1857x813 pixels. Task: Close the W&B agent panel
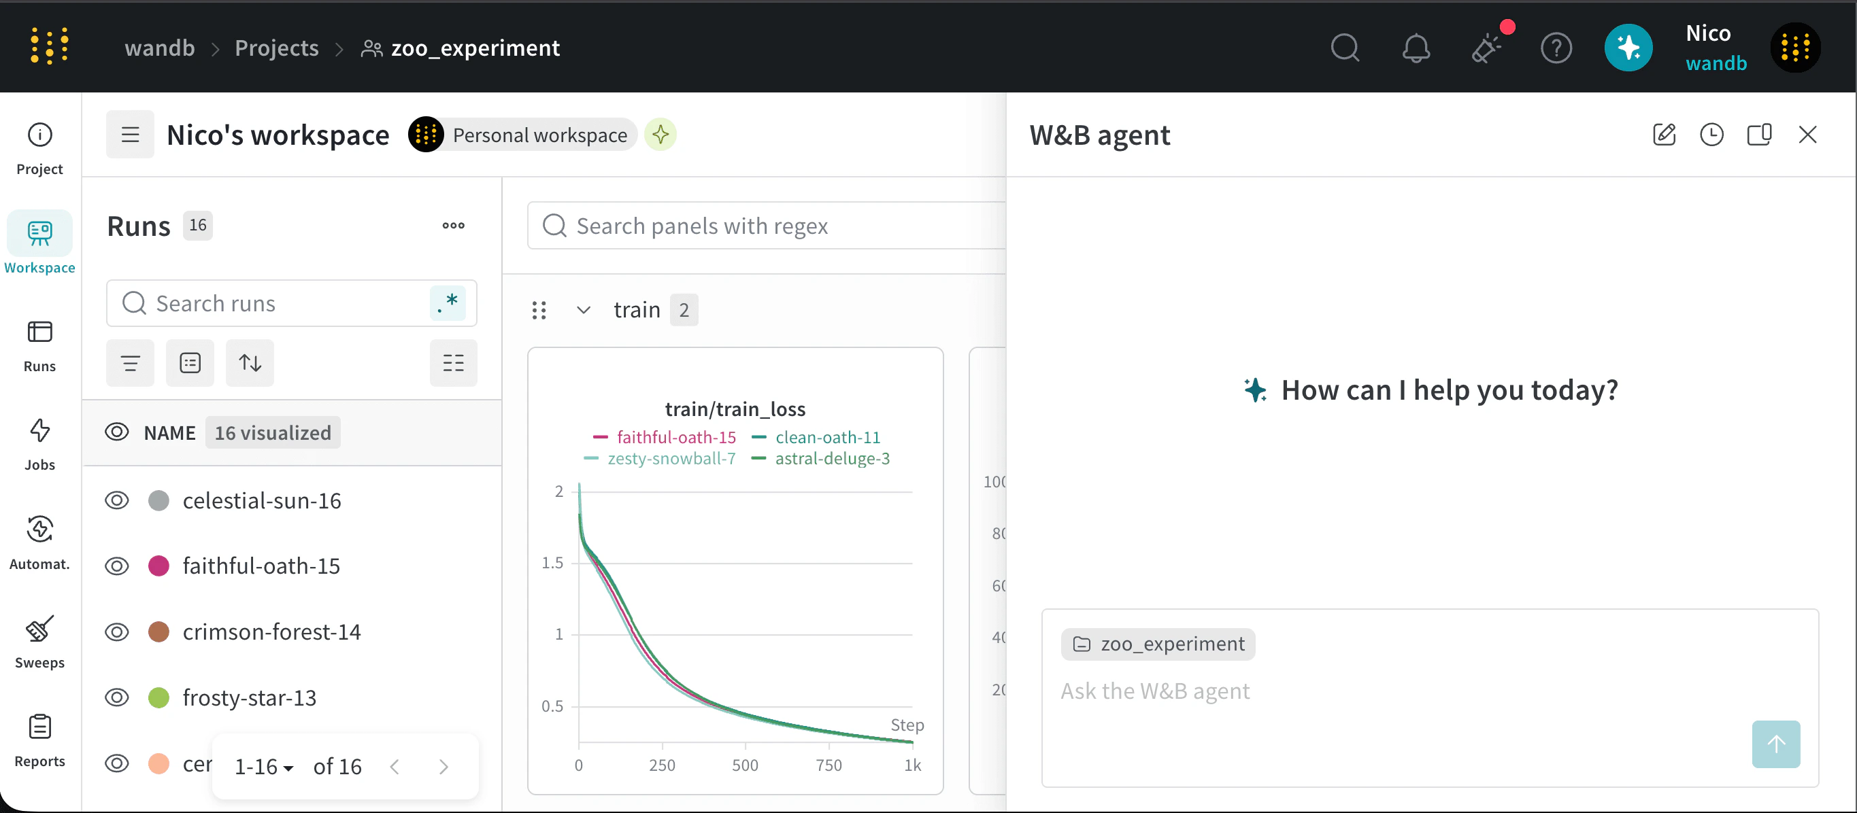pos(1807,134)
